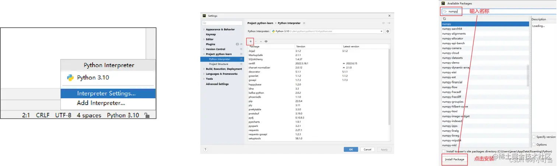
Task: Select numpy in available packages list
Action: pos(485,24)
